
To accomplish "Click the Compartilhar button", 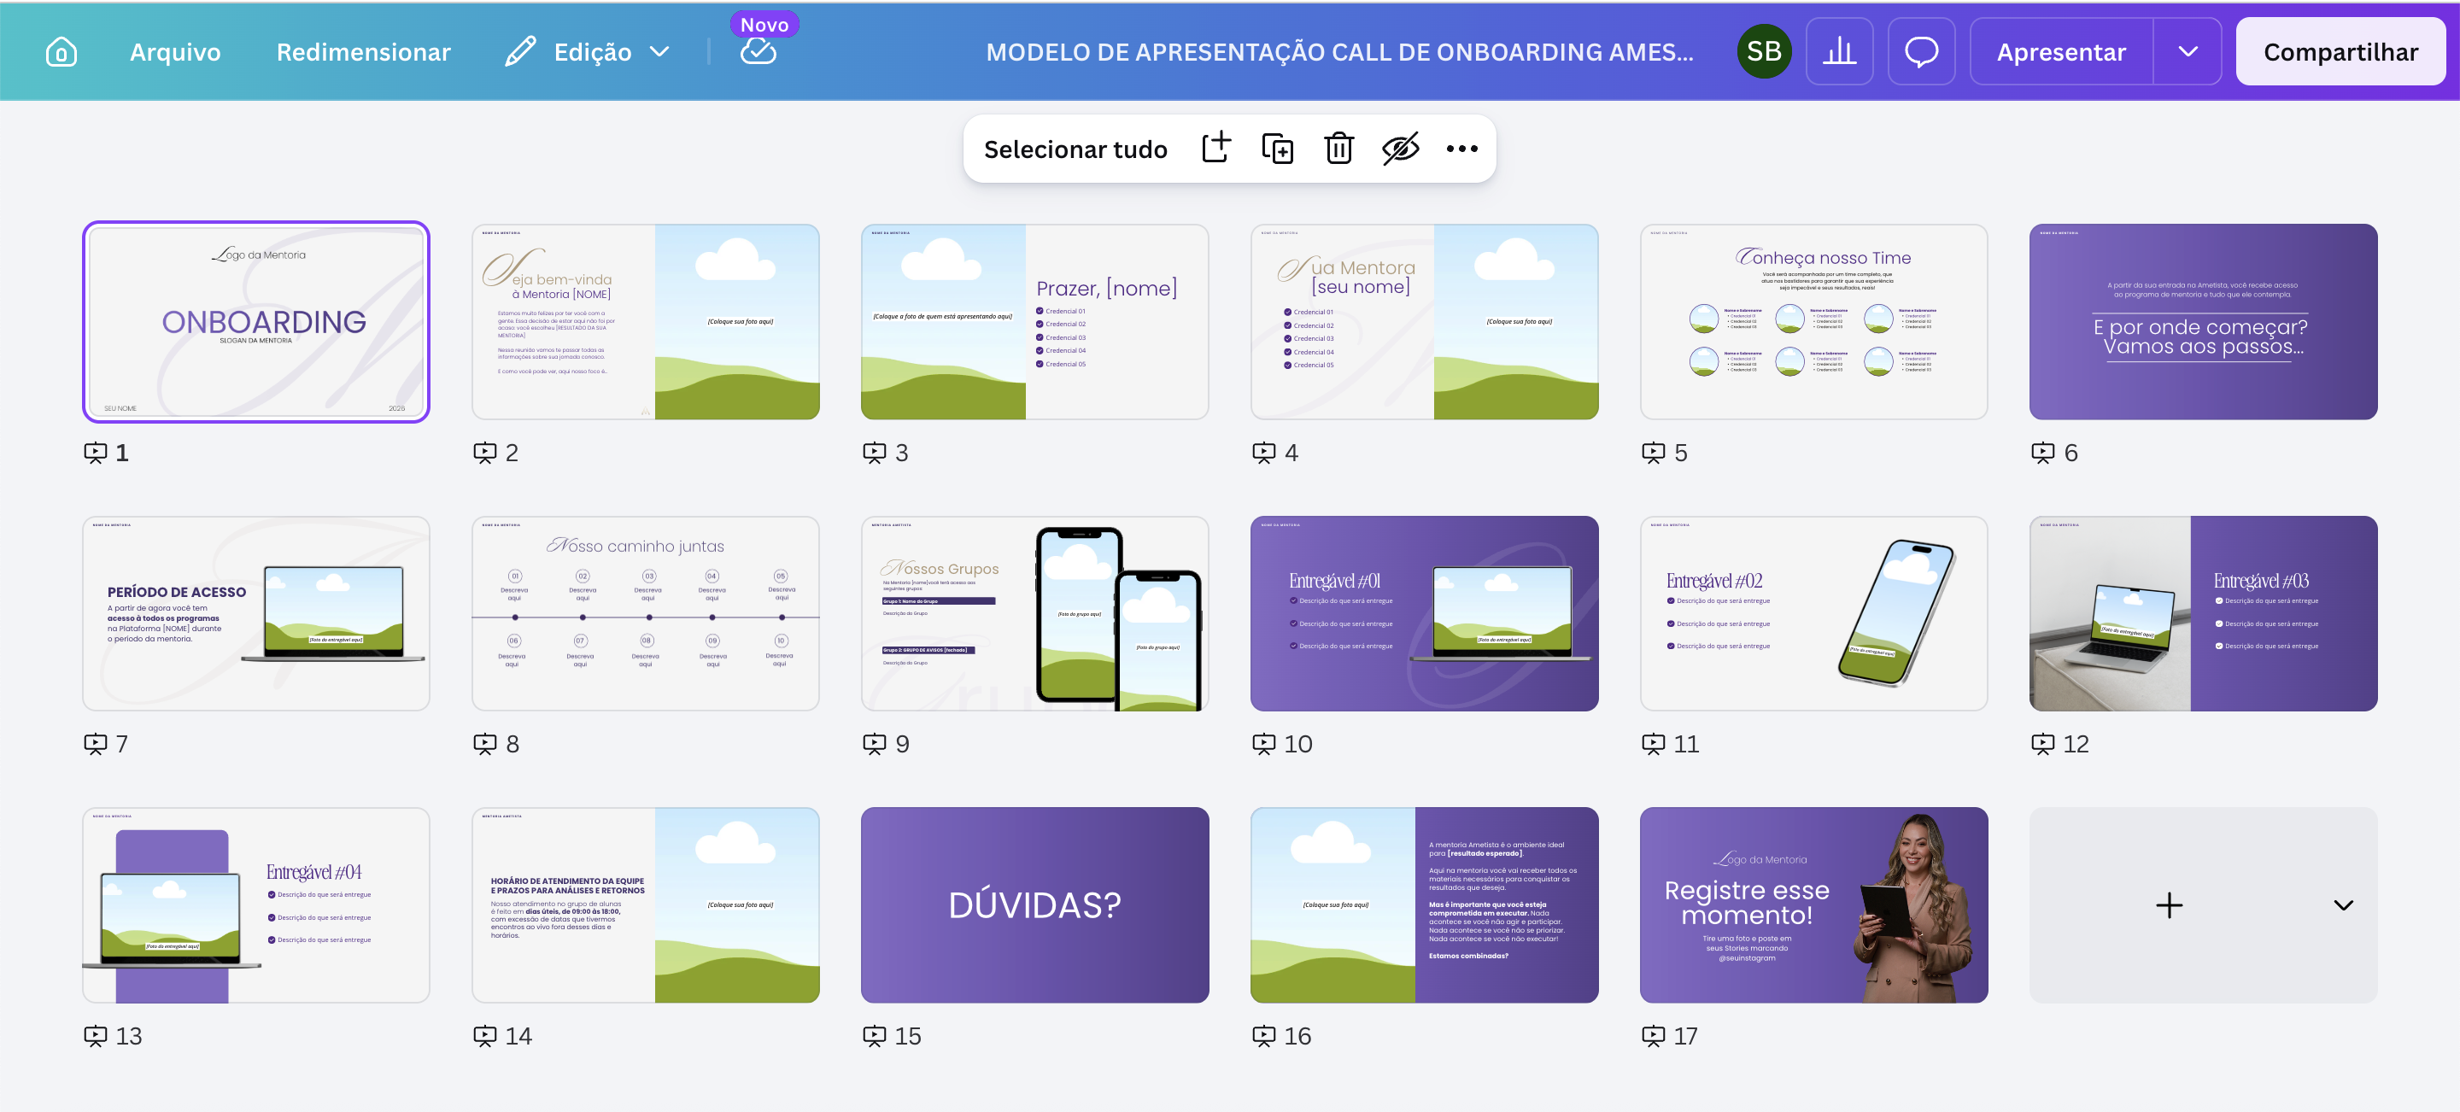I will pos(2340,51).
